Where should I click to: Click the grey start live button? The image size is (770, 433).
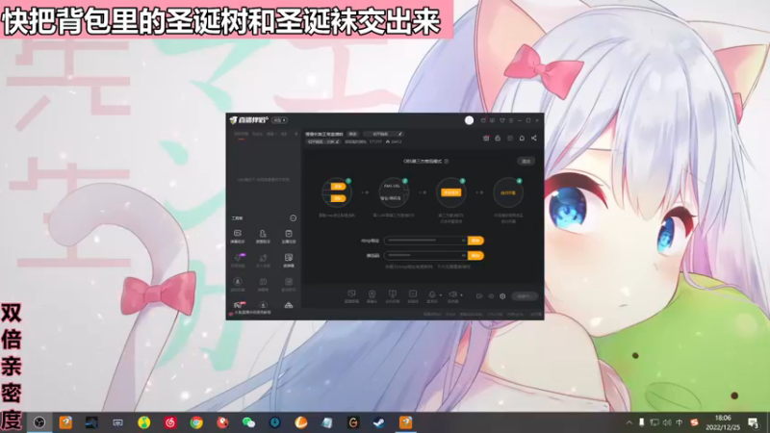(x=525, y=296)
